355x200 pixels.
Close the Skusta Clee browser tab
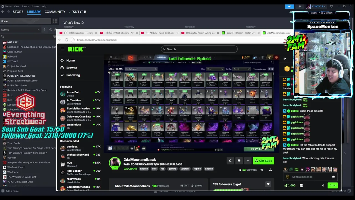(96, 33)
